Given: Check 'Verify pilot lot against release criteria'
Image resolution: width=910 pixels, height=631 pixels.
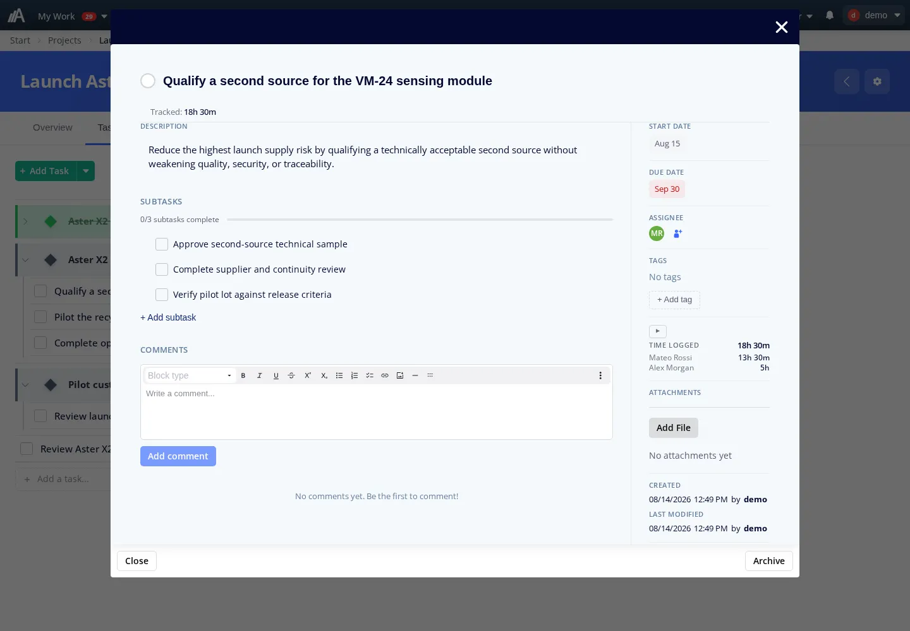Looking at the screenshot, I should tap(162, 295).
